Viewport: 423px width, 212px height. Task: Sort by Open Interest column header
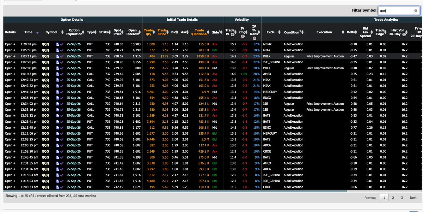coord(133,32)
